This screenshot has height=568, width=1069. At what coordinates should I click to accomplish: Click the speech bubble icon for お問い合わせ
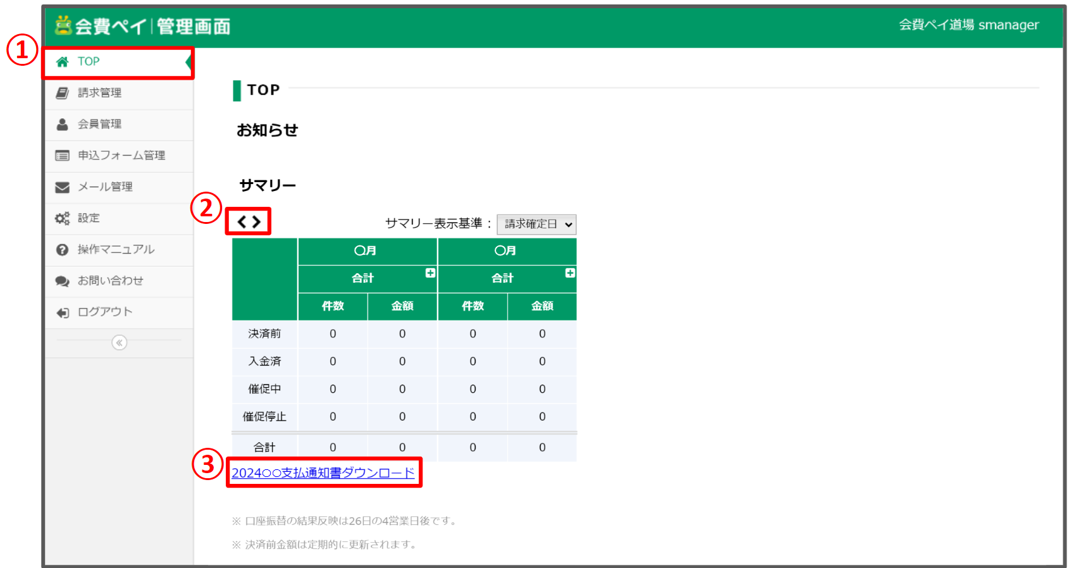62,281
